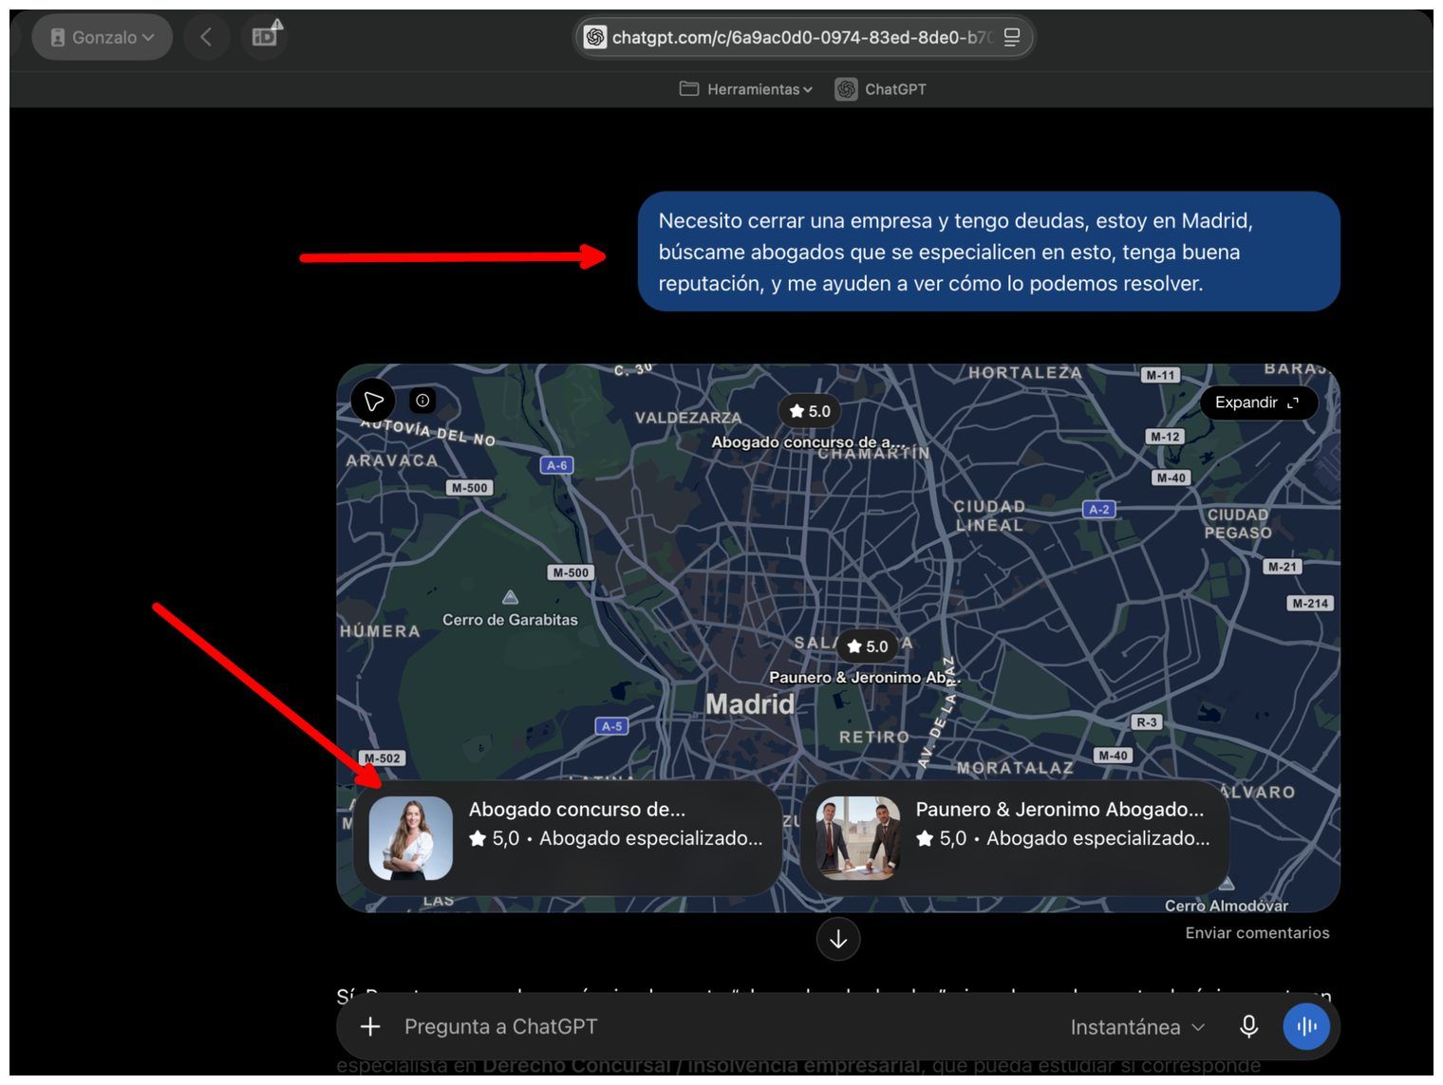Center the map with the location arrow icon

[x=373, y=402]
